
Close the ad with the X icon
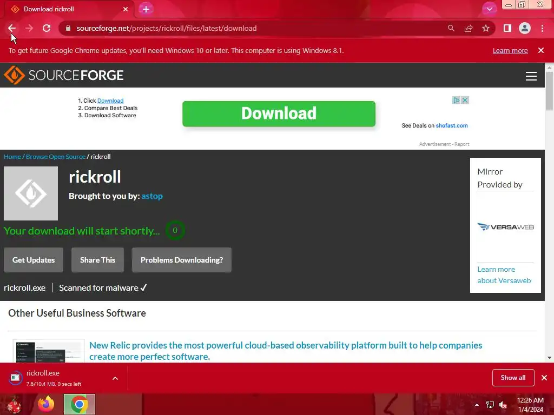465,100
